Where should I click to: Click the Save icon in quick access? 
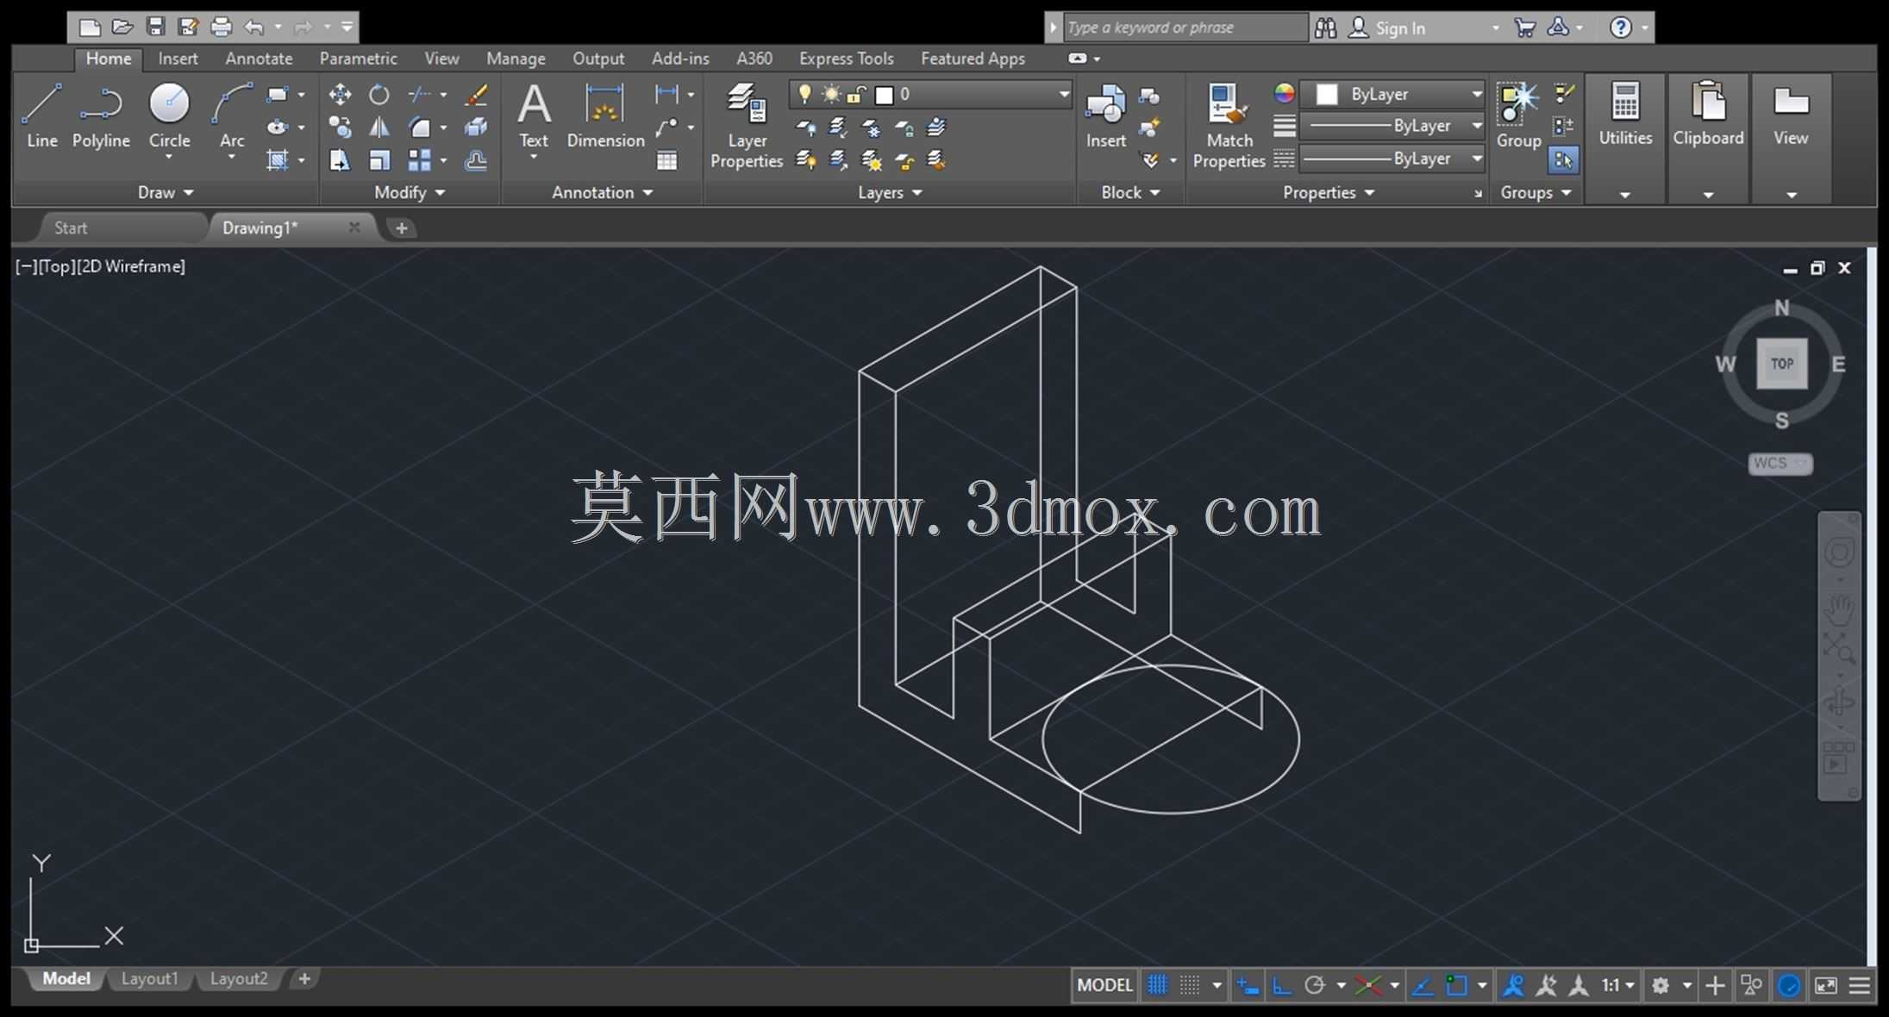155,27
